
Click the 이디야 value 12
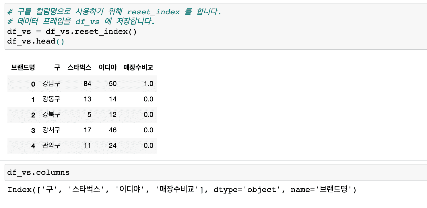(112, 115)
